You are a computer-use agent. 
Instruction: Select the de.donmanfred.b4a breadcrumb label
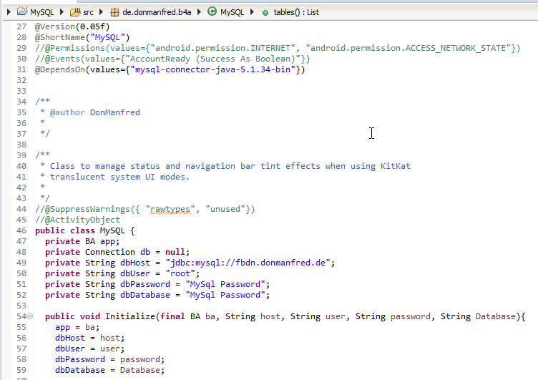point(158,12)
